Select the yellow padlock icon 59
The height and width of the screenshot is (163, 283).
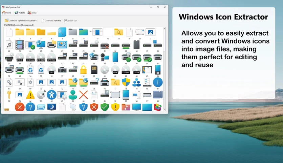83,70
